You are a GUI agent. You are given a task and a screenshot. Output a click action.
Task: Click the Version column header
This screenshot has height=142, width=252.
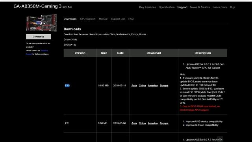pos(80,53)
